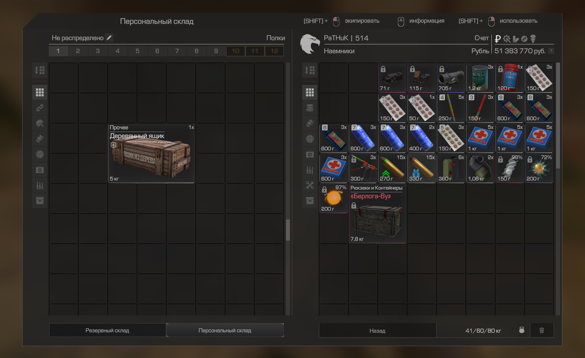Click the Назад button
The image size is (585, 358).
coord(378,331)
